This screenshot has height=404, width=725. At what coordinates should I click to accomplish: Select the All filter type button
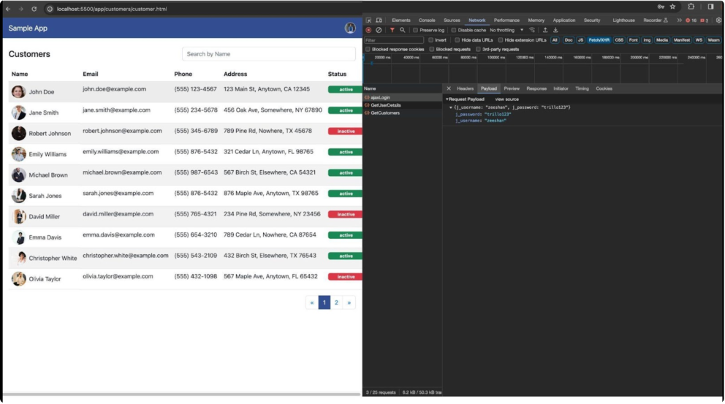click(555, 40)
